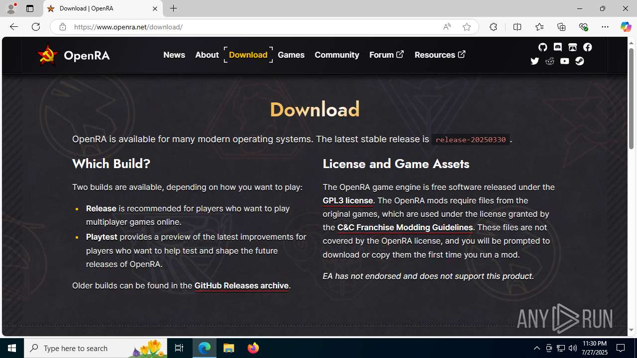The width and height of the screenshot is (637, 358).
Task: Click the Download page heading
Action: [315, 109]
